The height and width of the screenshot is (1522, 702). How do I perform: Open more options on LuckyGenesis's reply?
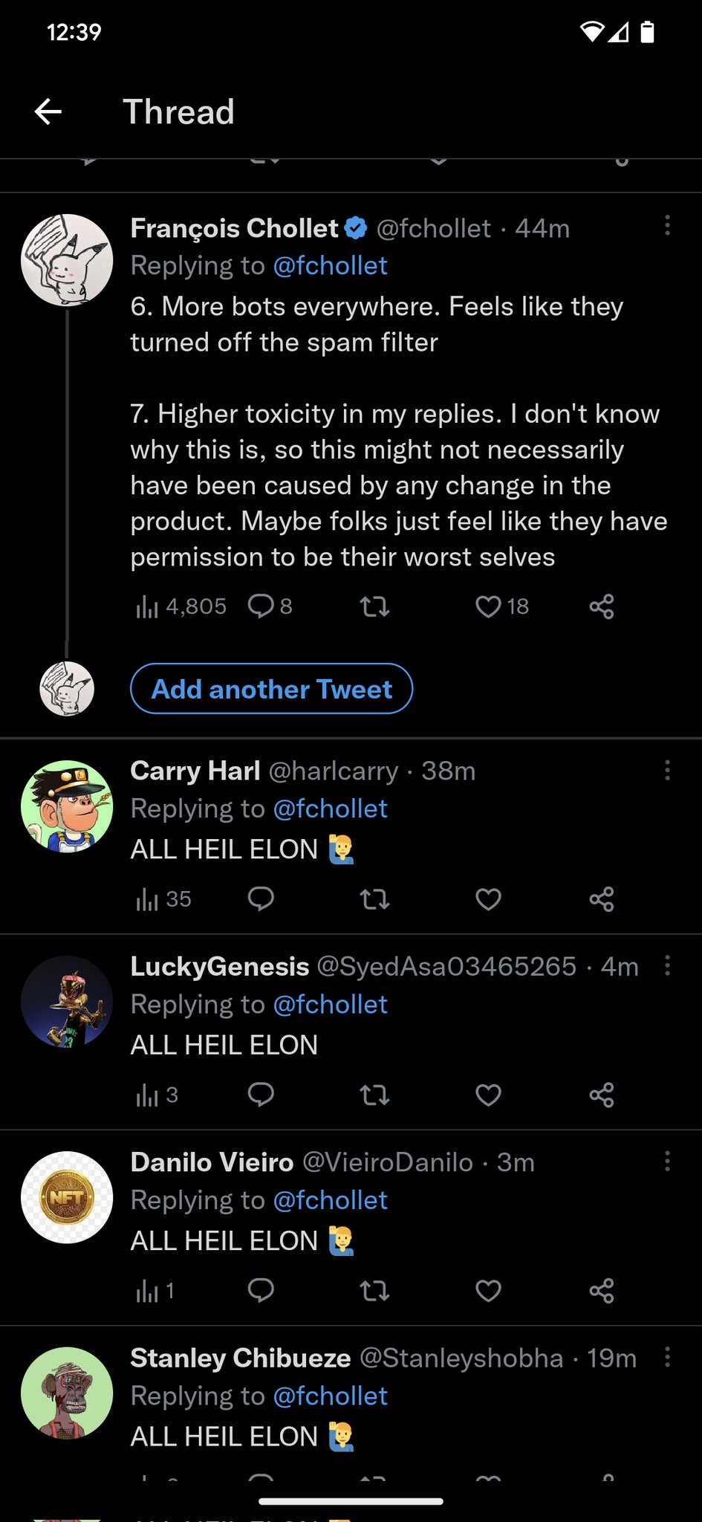coord(667,965)
